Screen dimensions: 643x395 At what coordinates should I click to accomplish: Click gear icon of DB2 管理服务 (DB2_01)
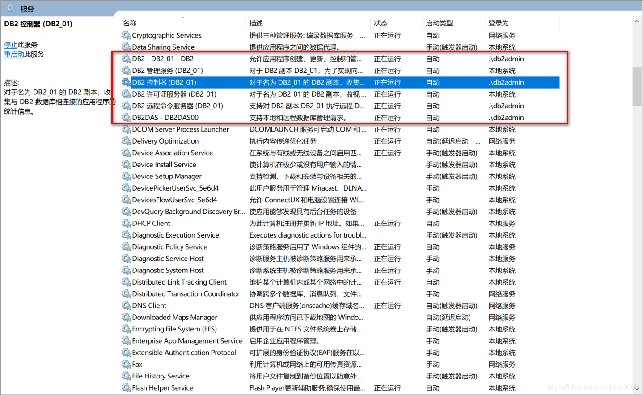[126, 71]
